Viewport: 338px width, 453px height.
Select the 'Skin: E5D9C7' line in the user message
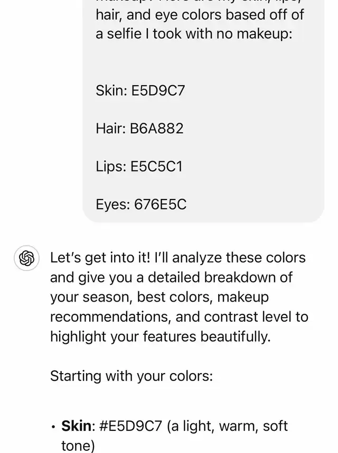[x=140, y=90]
